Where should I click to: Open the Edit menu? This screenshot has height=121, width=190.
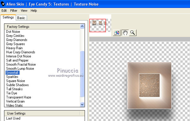[4, 11]
